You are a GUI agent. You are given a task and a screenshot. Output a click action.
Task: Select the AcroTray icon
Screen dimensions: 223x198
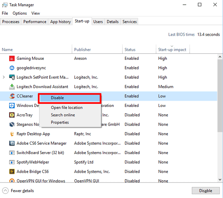pyautogui.click(x=12, y=115)
